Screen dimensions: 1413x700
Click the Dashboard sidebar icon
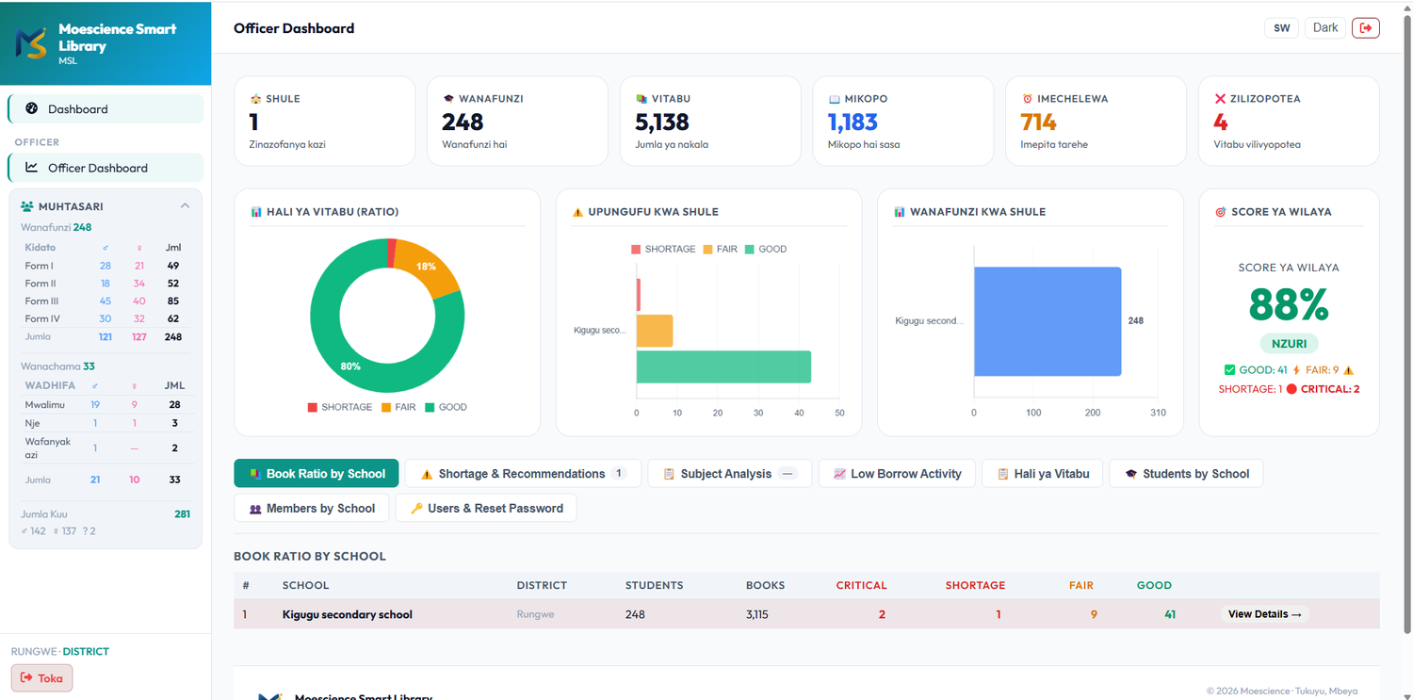tap(31, 108)
